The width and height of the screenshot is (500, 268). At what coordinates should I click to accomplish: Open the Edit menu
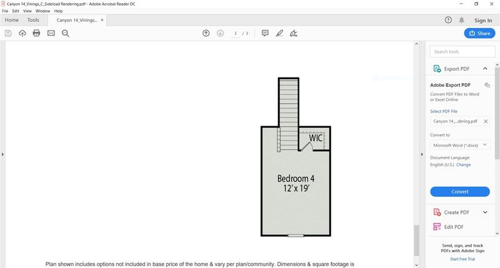(16, 11)
